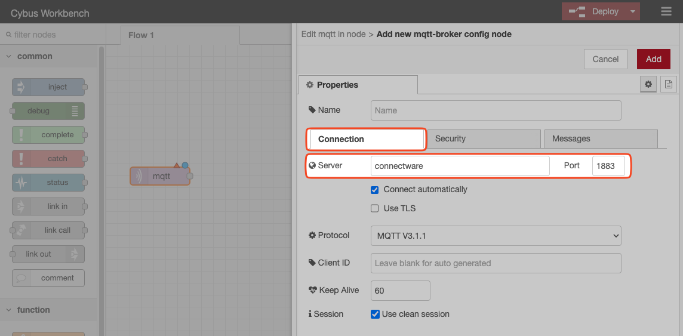Switch to the Messages tab
Viewport: 683px width, 336px height.
point(600,138)
